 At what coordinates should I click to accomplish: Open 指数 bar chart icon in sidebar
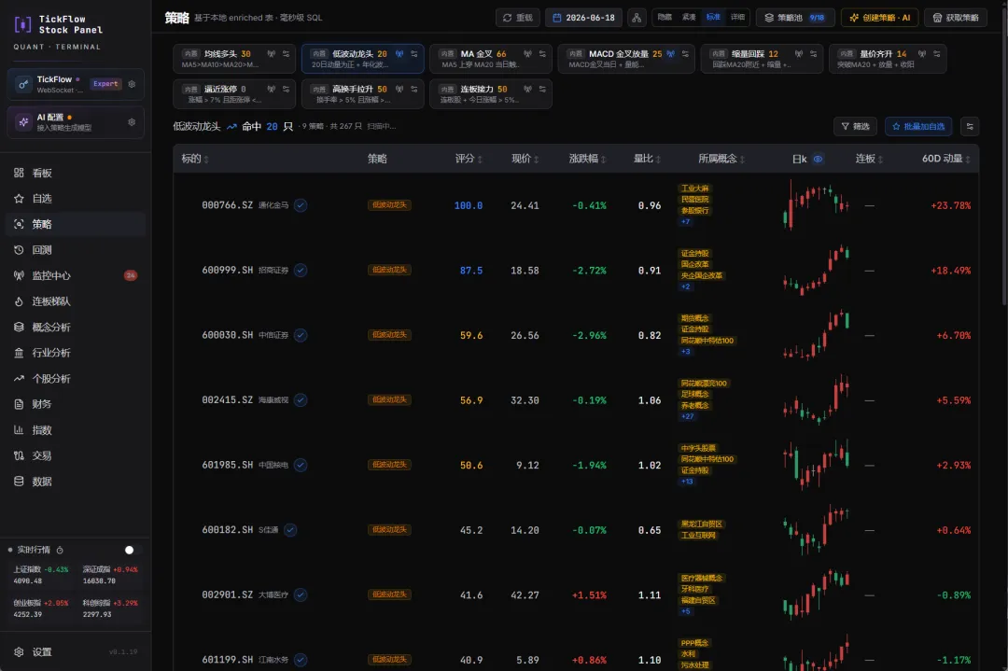(x=19, y=430)
